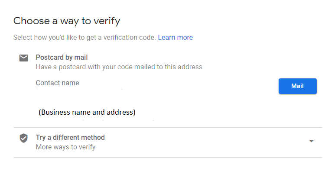Viewport: 335px width, 184px height.
Task: Click the Choose a way to verify heading
Action: click(x=67, y=21)
